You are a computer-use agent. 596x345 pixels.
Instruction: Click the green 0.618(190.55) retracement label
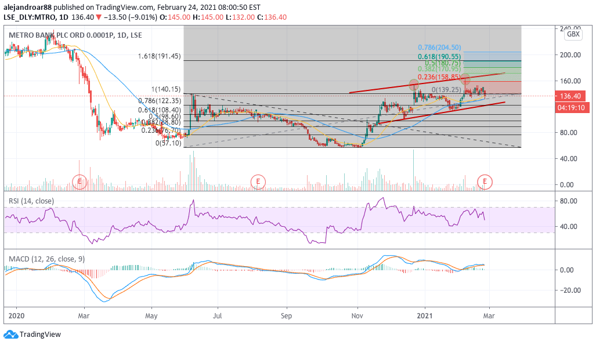point(439,57)
